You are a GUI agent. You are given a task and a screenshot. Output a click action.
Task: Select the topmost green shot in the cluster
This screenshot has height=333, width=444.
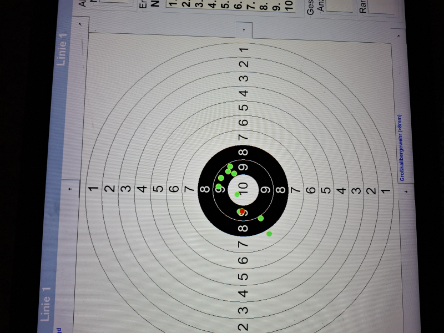tap(230, 166)
